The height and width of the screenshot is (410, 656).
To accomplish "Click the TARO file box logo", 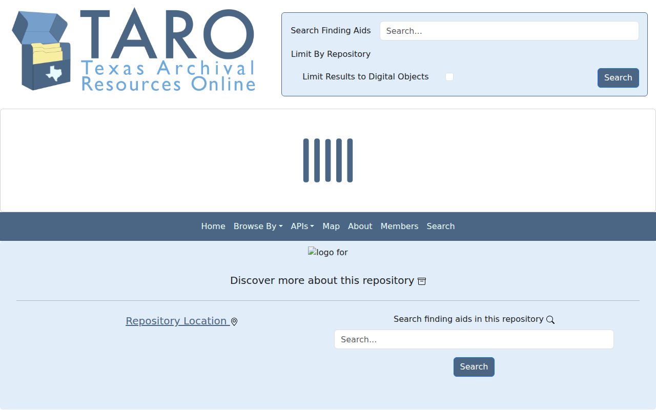I will (41, 50).
